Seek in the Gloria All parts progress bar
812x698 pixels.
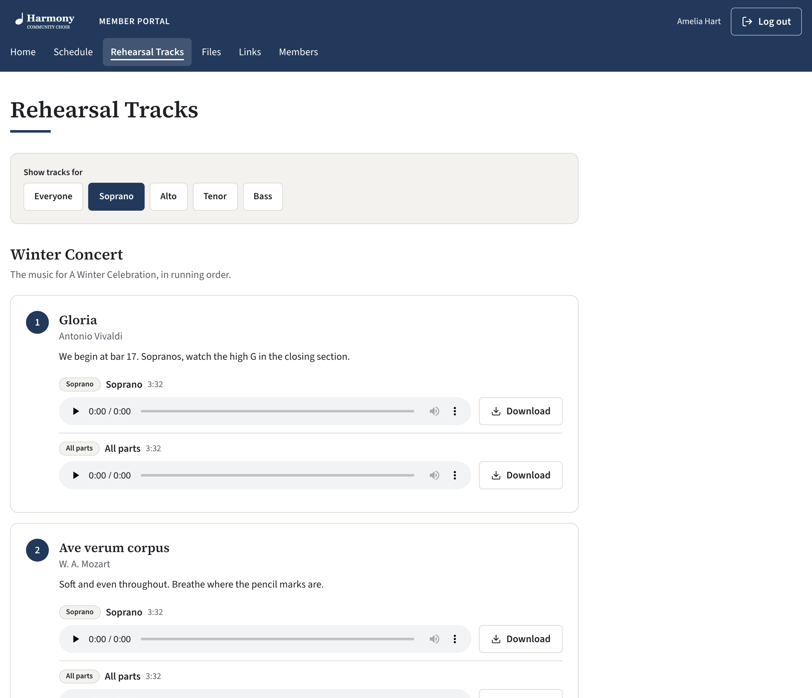click(278, 475)
